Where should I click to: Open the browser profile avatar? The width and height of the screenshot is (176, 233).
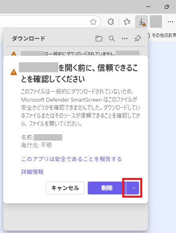[156, 22]
